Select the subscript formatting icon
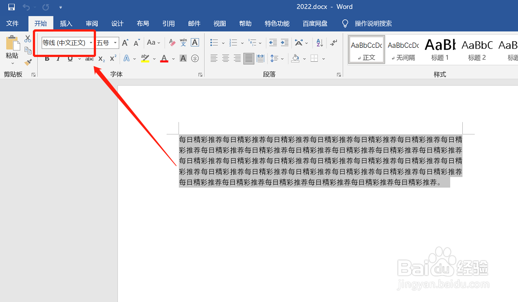Image resolution: width=518 pixels, height=302 pixels. 101,59
